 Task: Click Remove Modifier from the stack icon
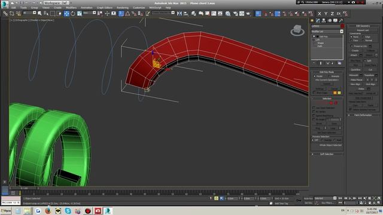(333, 63)
